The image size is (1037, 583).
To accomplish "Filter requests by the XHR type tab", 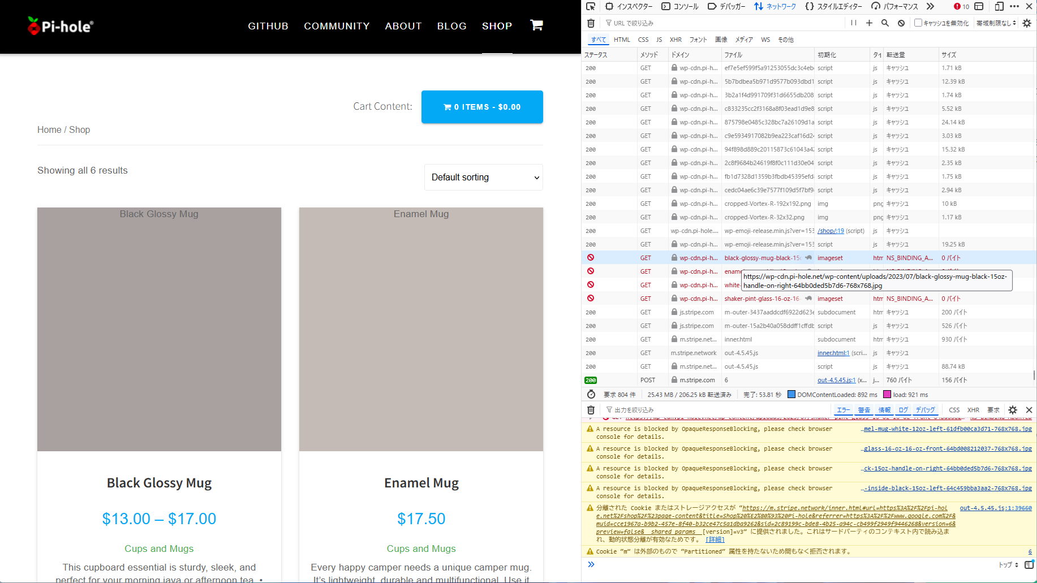I will pyautogui.click(x=675, y=40).
